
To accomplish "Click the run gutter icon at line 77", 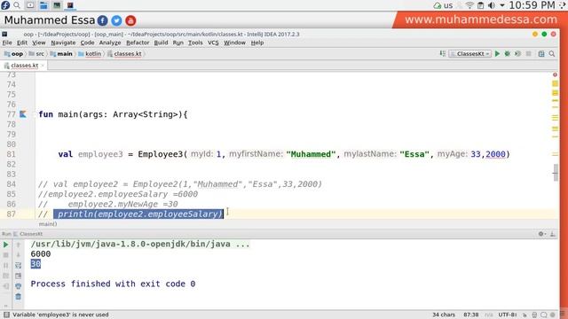I will coord(23,114).
